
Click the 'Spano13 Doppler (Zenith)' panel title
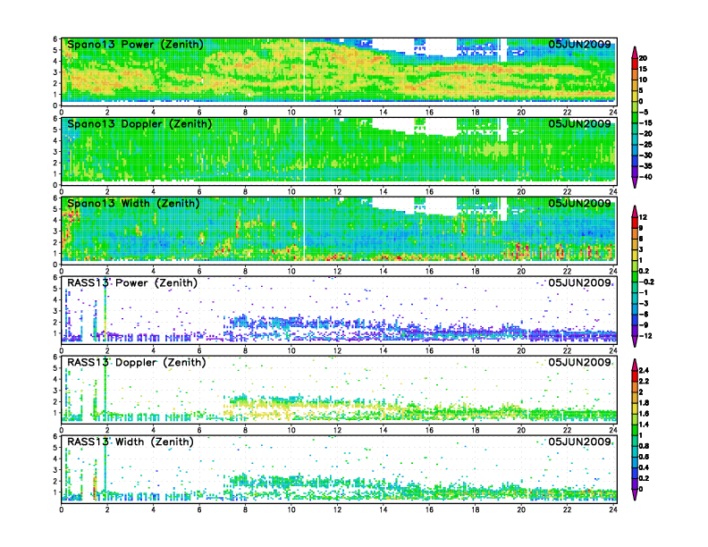139,123
